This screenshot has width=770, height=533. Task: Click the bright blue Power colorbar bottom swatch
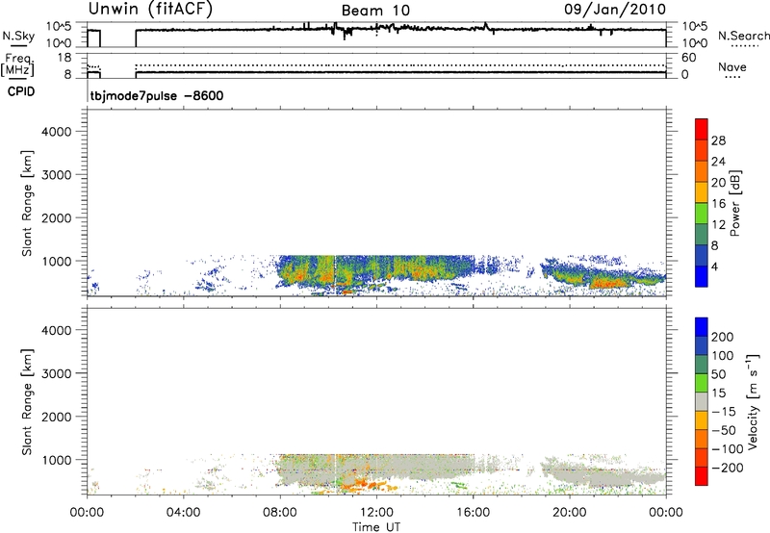(x=702, y=276)
